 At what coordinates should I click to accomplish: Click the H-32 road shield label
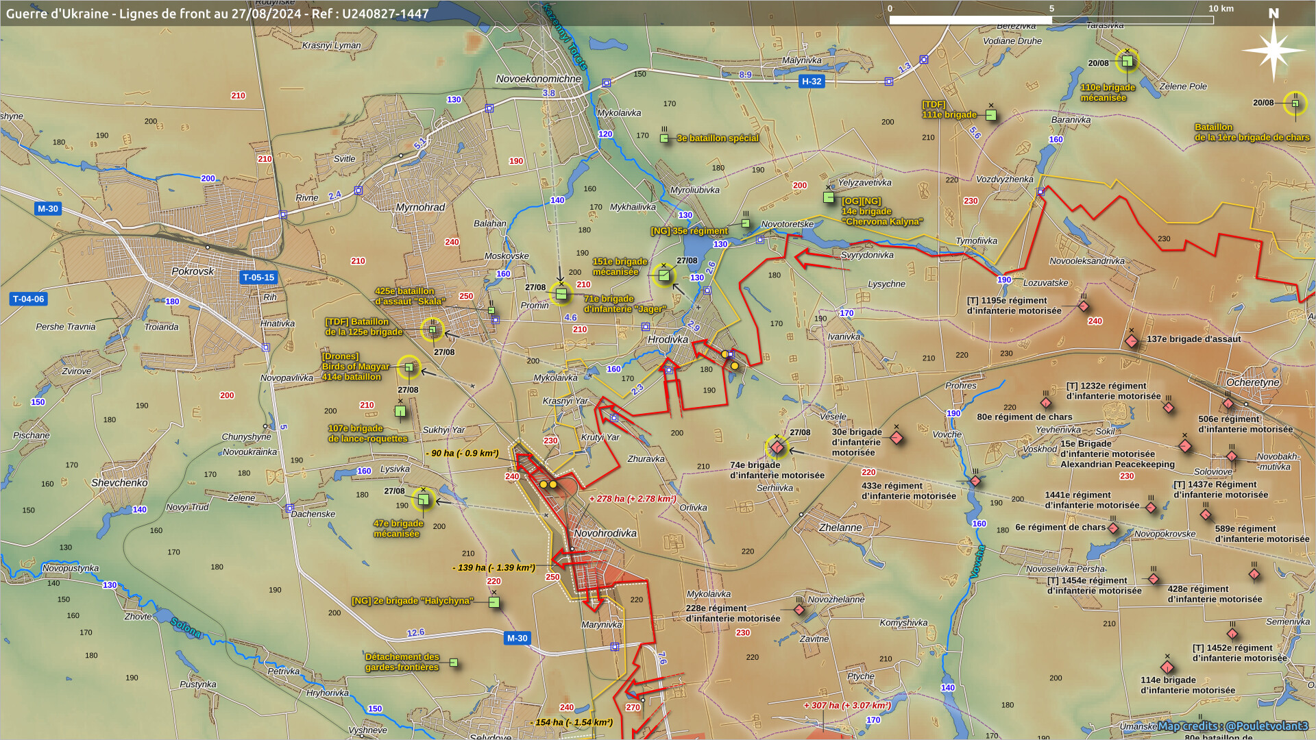812,82
